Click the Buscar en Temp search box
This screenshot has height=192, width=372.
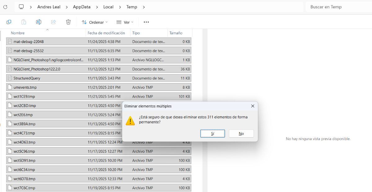pos(338,7)
